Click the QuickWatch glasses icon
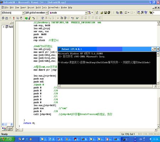This screenshot has width=160, height=142. tap(78, 18)
